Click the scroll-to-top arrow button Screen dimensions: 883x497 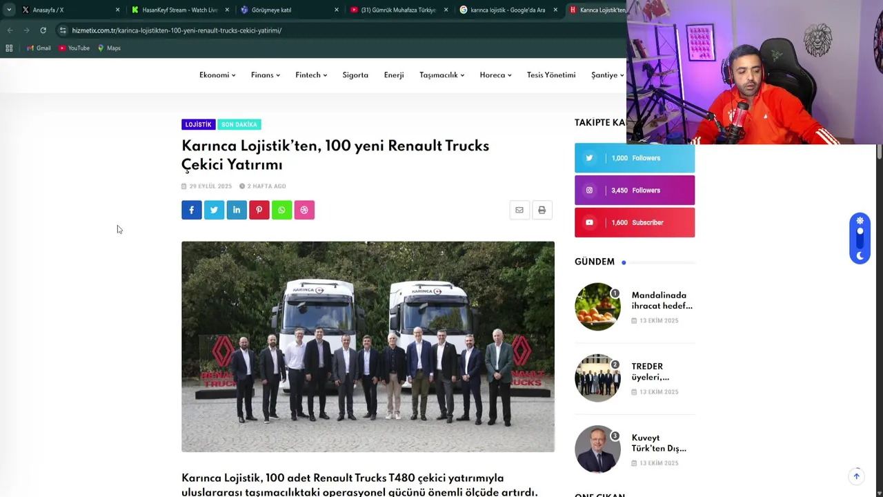tap(856, 476)
